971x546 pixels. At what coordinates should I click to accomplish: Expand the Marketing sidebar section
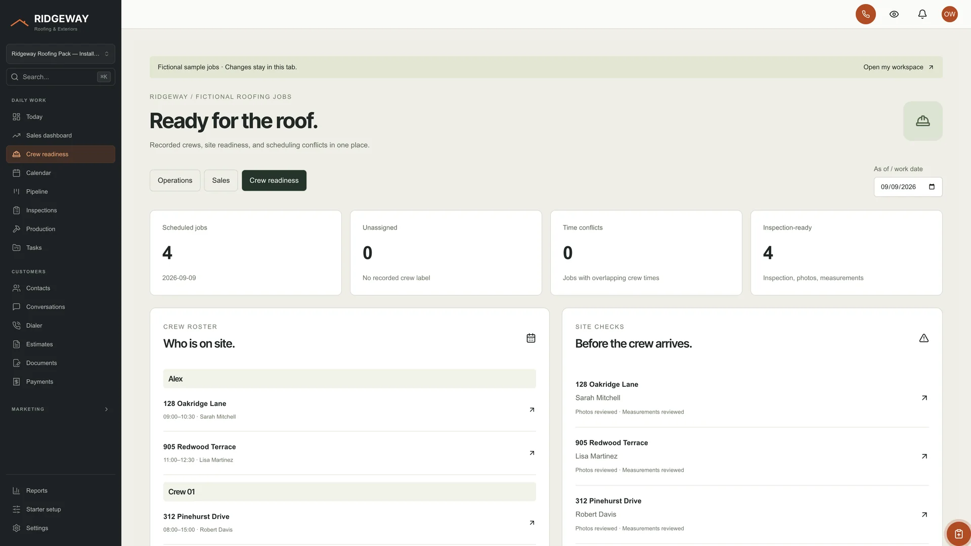(61, 409)
